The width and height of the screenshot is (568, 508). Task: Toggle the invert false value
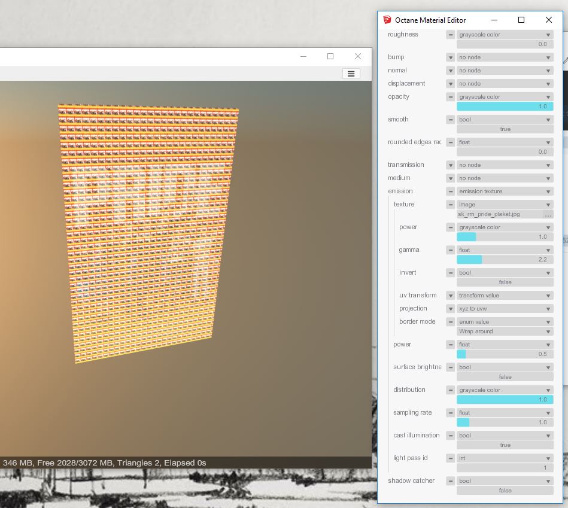[x=505, y=282]
